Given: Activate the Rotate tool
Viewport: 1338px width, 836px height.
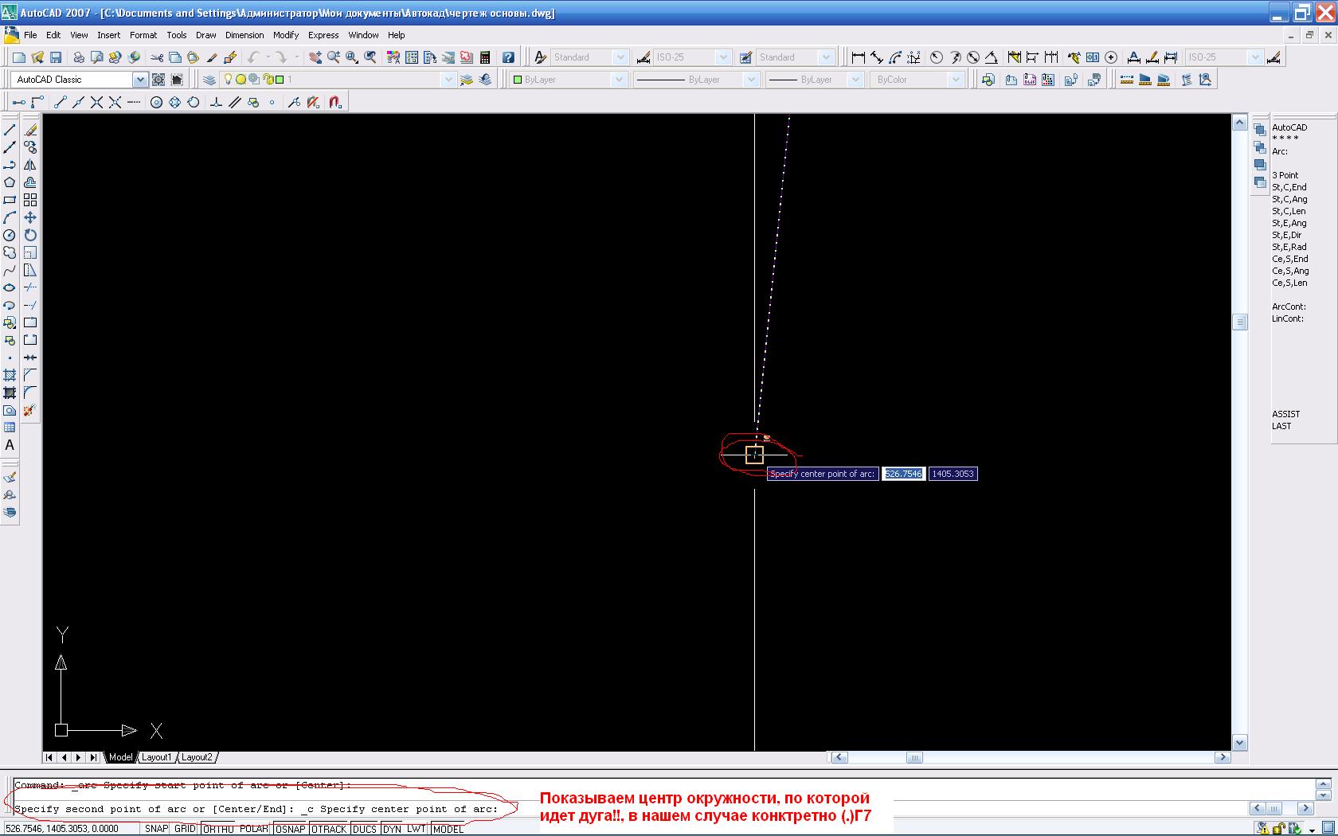Looking at the screenshot, I should click(x=30, y=235).
